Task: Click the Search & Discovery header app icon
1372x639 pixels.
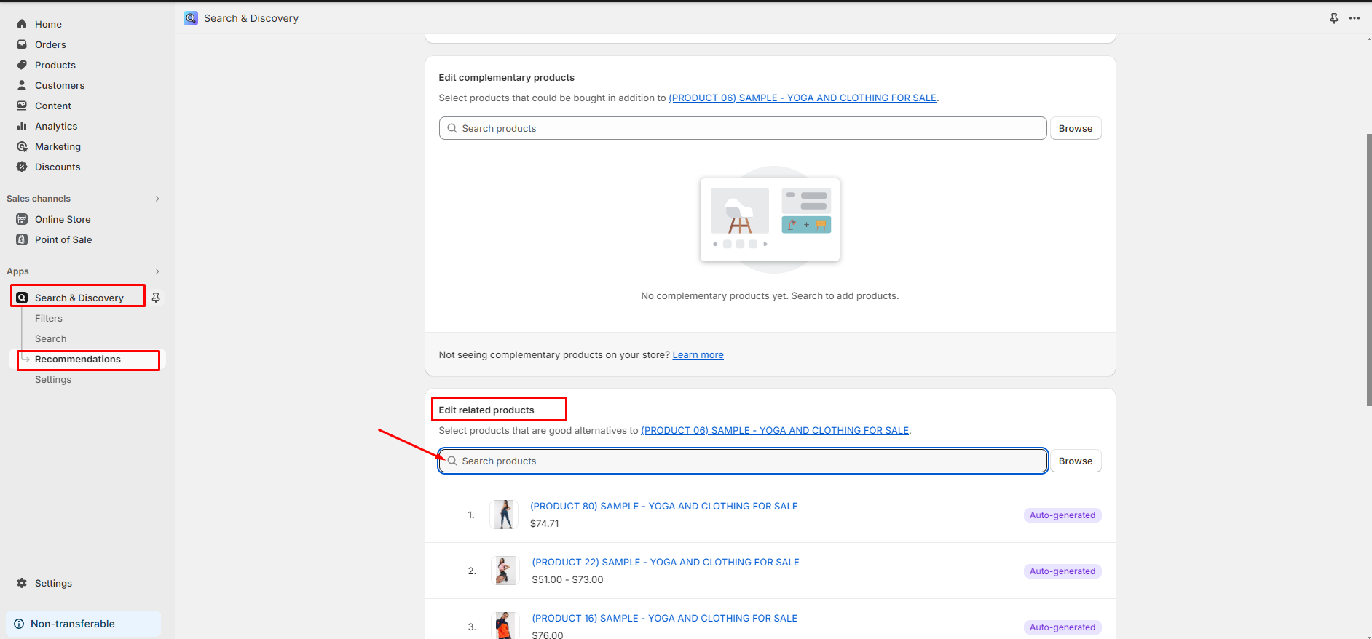Action: click(x=191, y=18)
